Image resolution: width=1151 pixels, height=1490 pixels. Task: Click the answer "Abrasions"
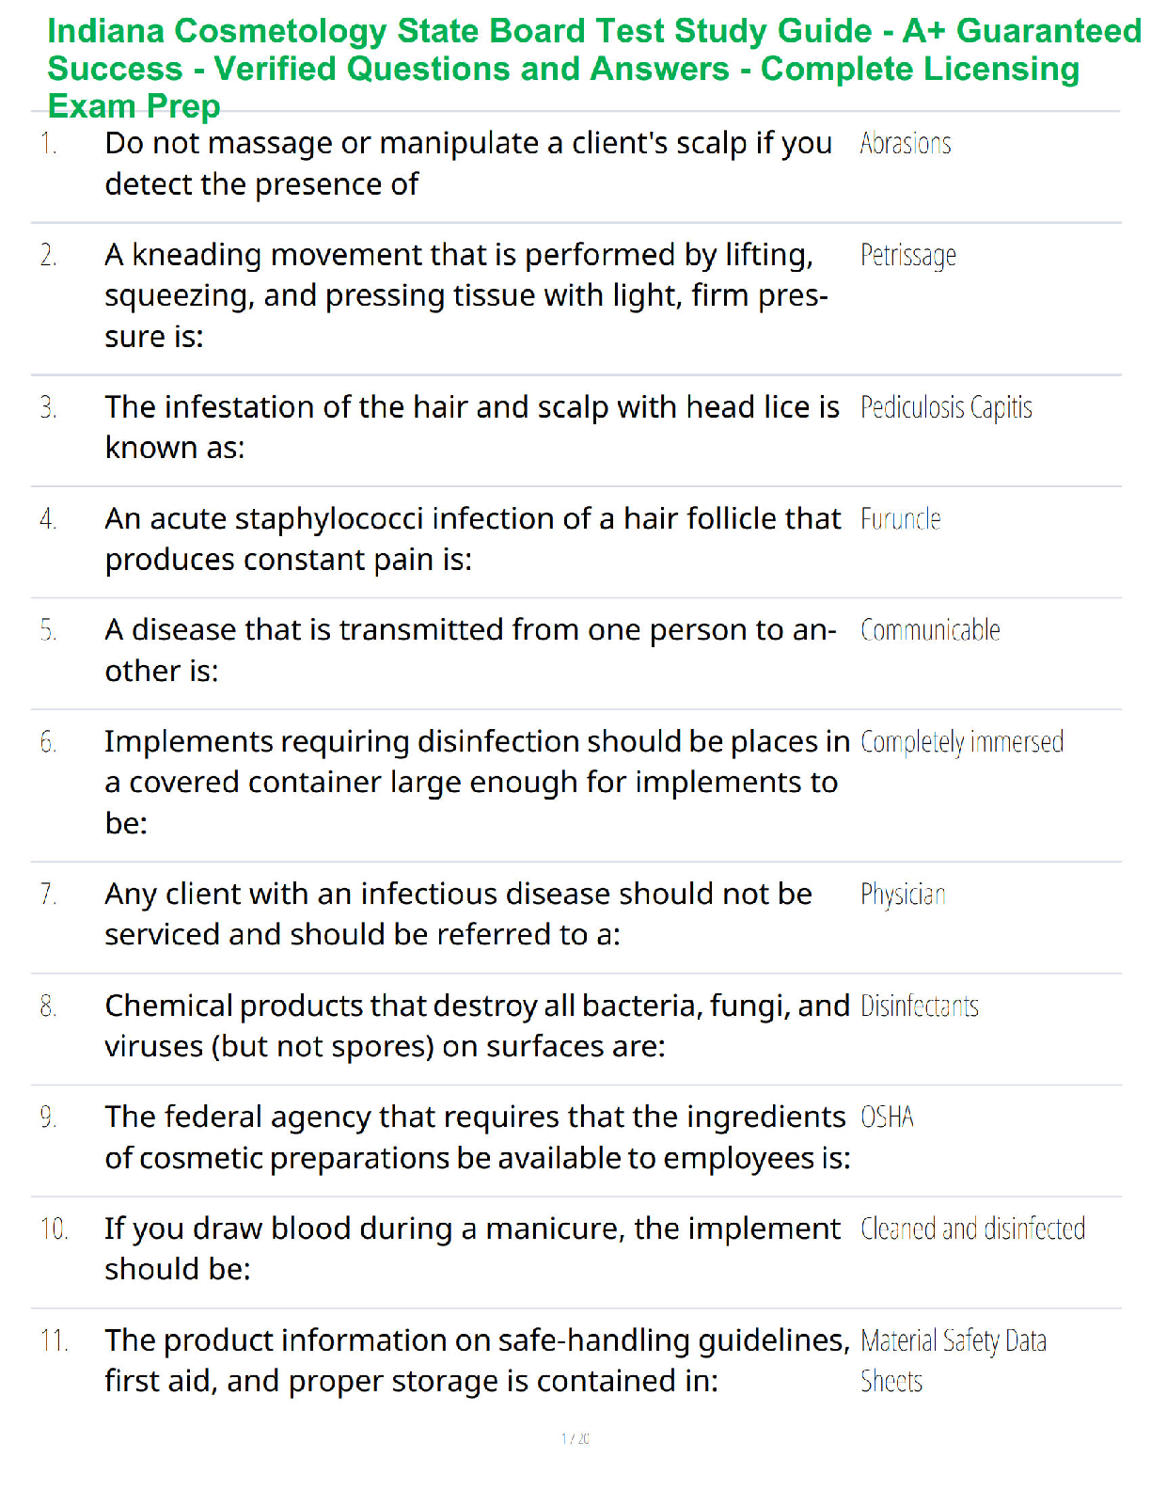click(905, 144)
